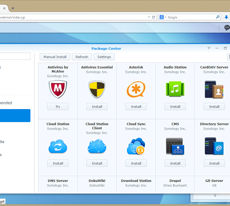Click the Directory Server package name
230x206 pixels.
tap(214, 124)
